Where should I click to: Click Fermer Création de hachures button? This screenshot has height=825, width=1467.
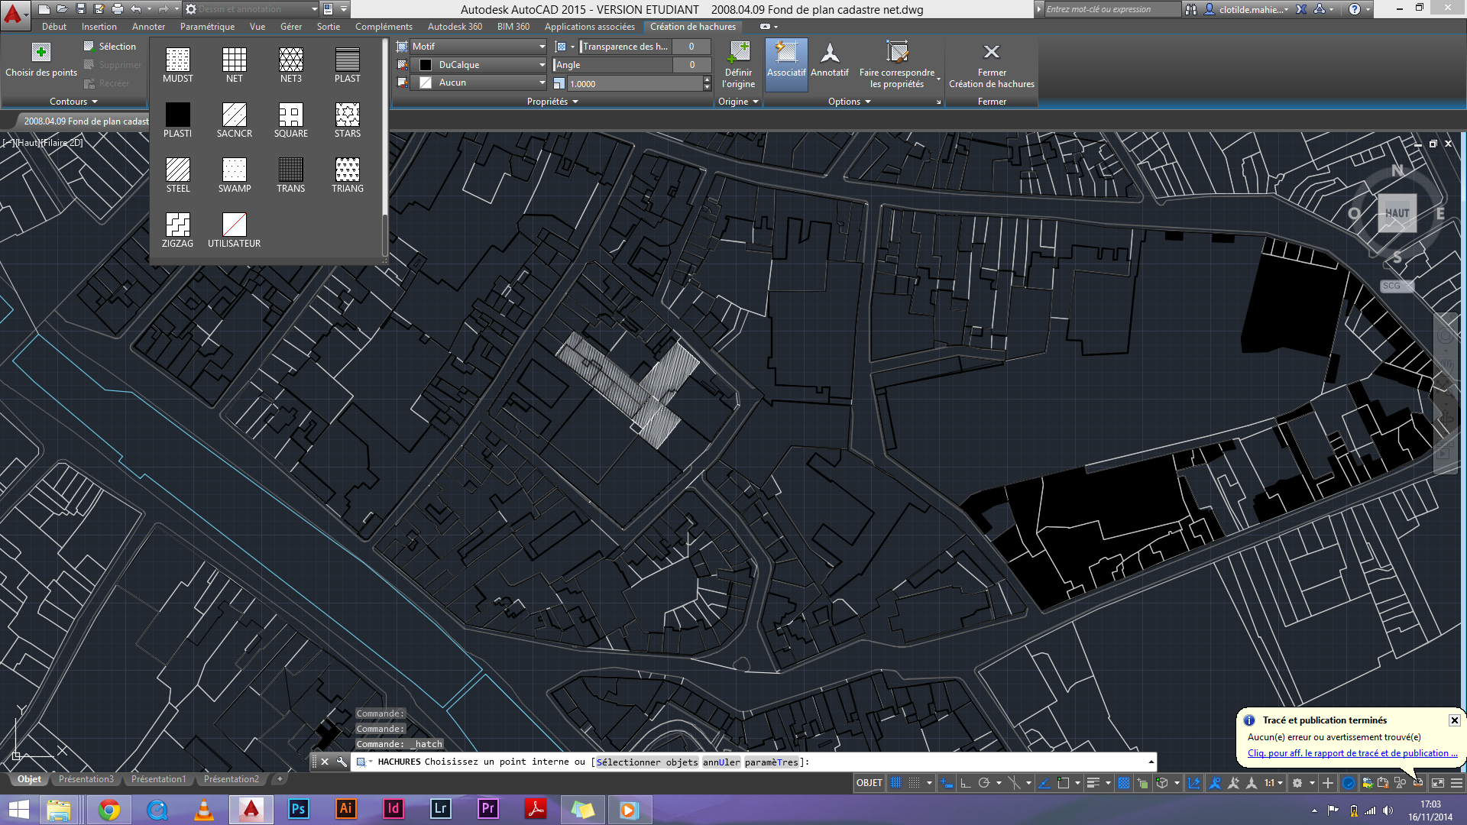[992, 64]
